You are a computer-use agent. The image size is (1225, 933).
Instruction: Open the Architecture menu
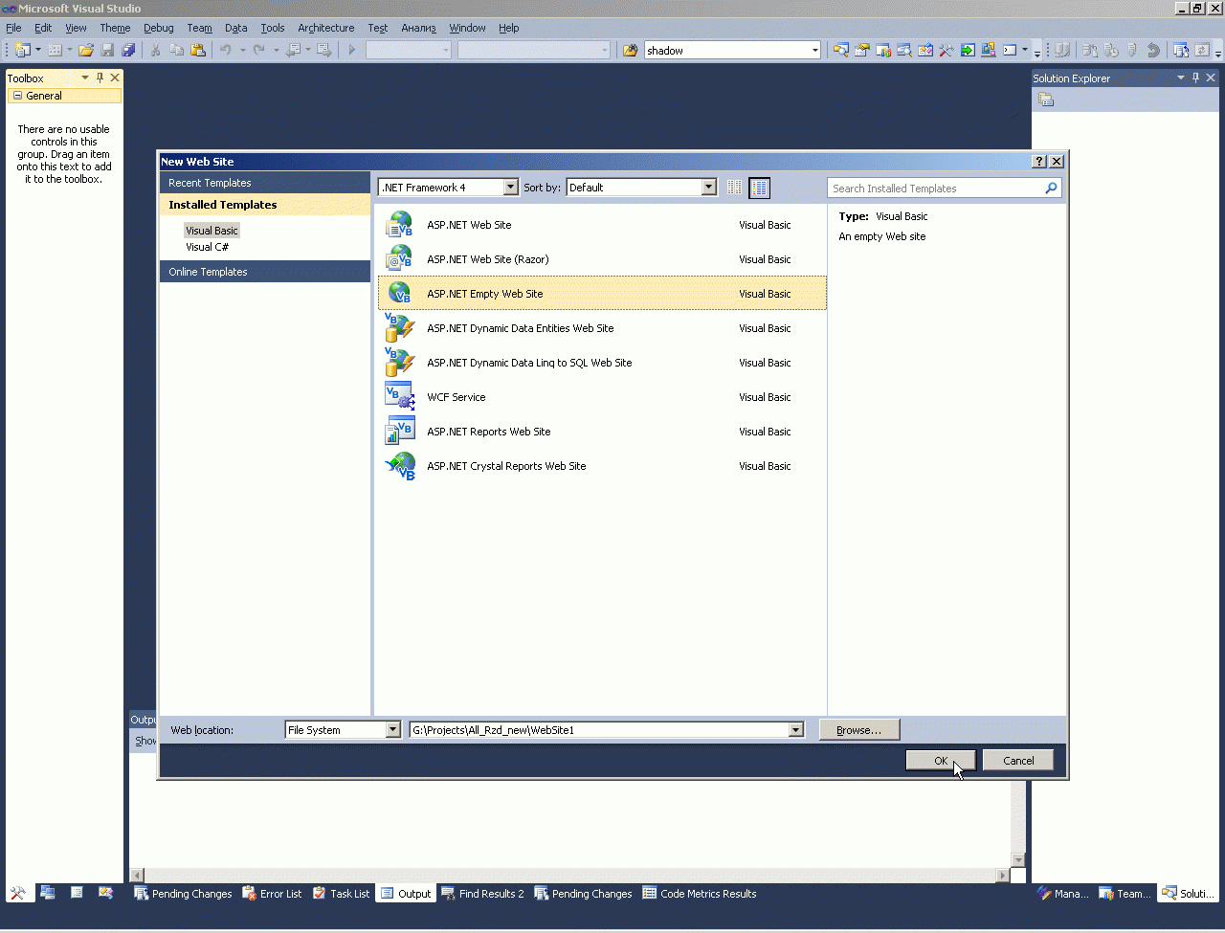tap(326, 28)
